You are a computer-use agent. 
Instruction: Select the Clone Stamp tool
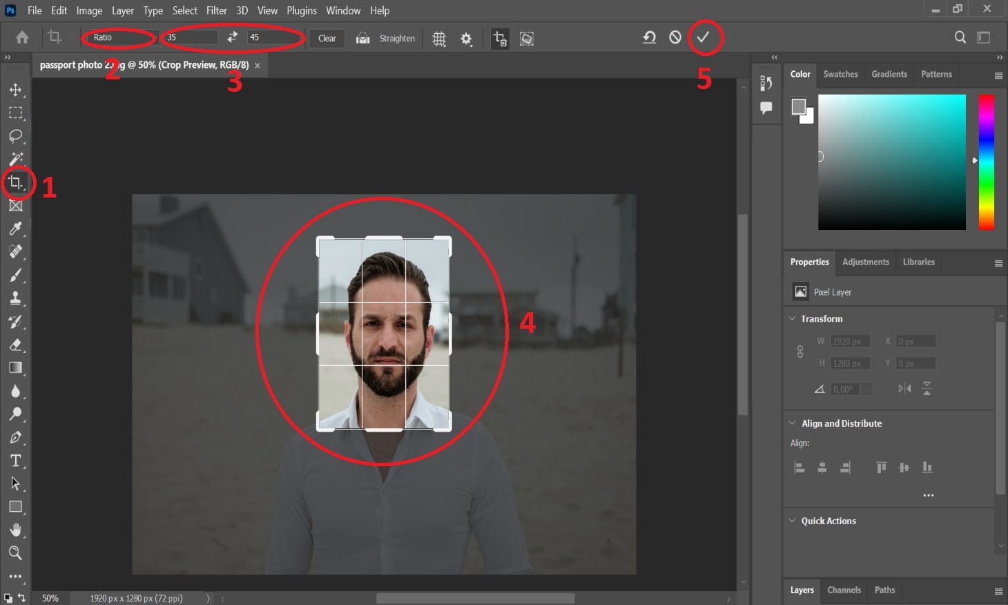(x=16, y=298)
